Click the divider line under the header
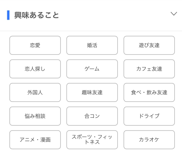 (x=91, y=31)
